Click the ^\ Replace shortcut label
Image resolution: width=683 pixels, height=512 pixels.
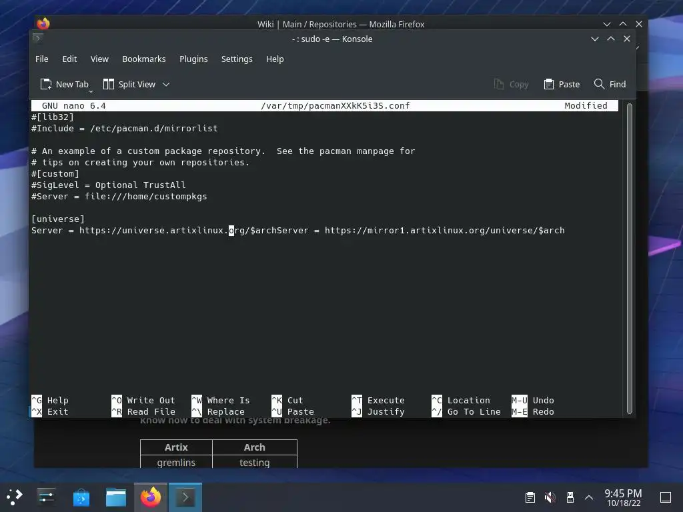click(218, 411)
